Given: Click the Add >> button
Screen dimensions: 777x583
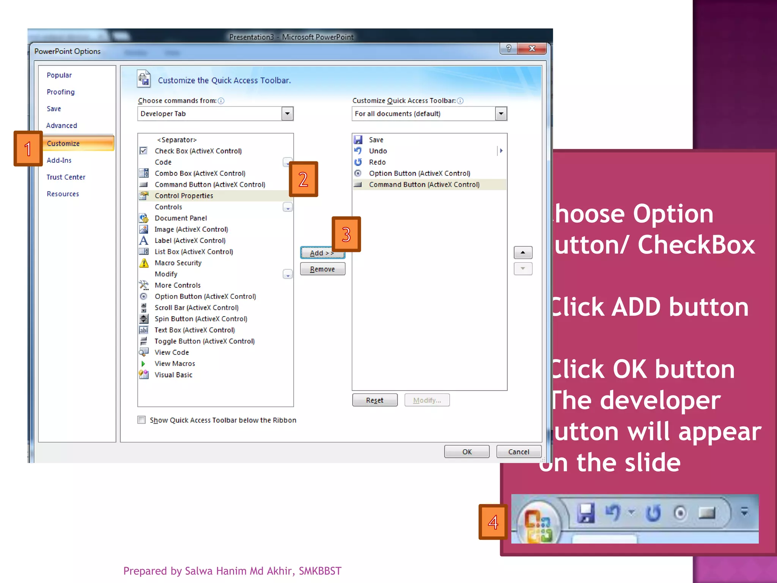Looking at the screenshot, I should [322, 253].
